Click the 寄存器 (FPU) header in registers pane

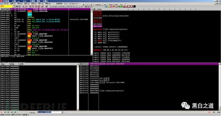(x=98, y=9)
